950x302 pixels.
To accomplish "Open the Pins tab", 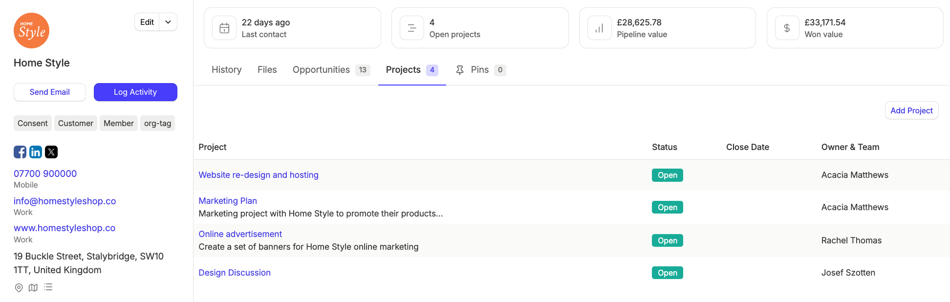I will tap(480, 70).
